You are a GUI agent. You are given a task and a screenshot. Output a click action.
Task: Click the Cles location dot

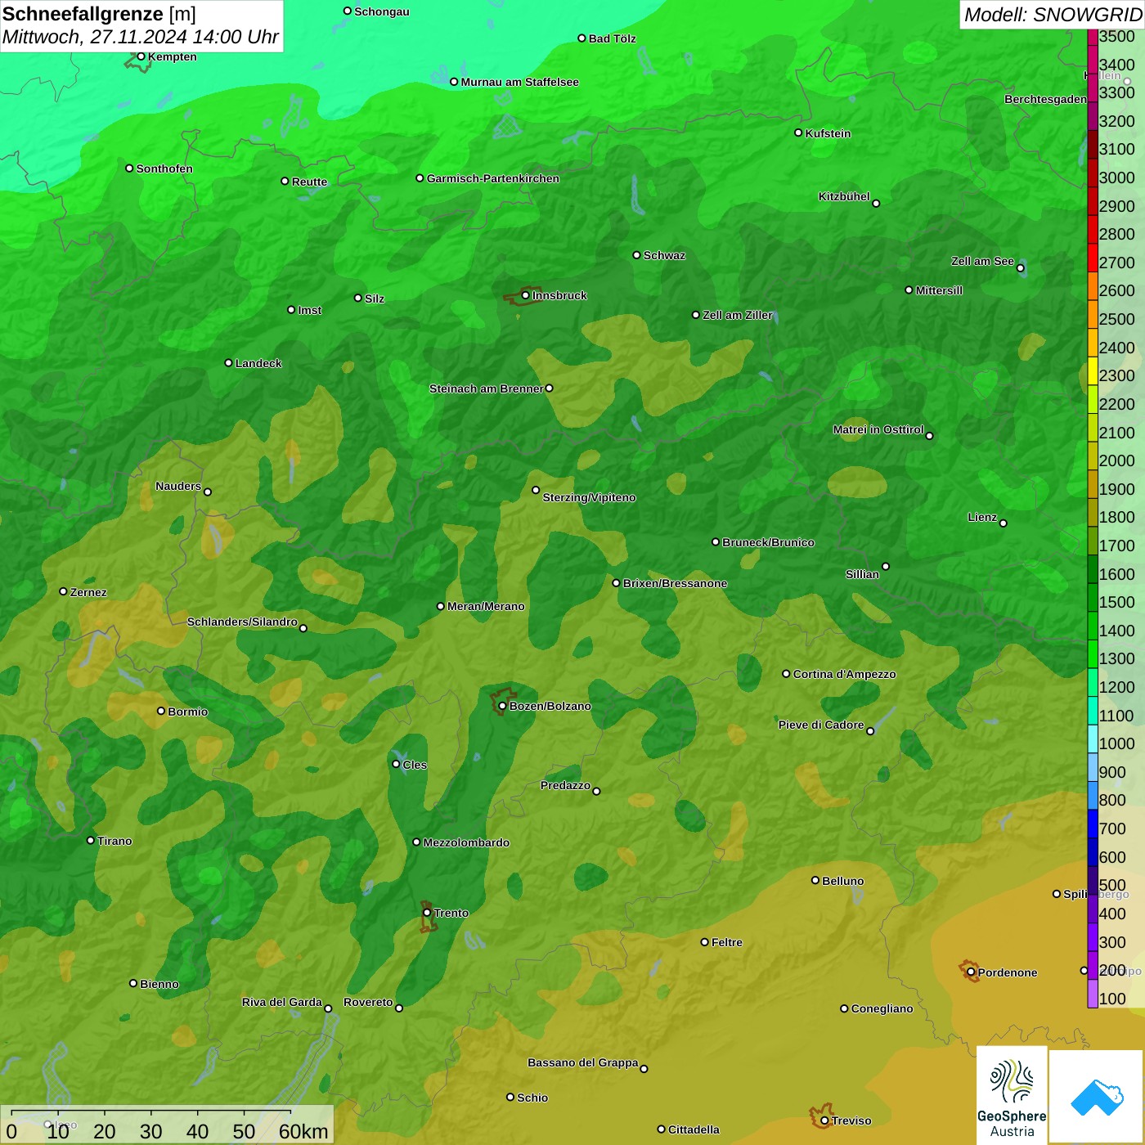[x=396, y=764]
